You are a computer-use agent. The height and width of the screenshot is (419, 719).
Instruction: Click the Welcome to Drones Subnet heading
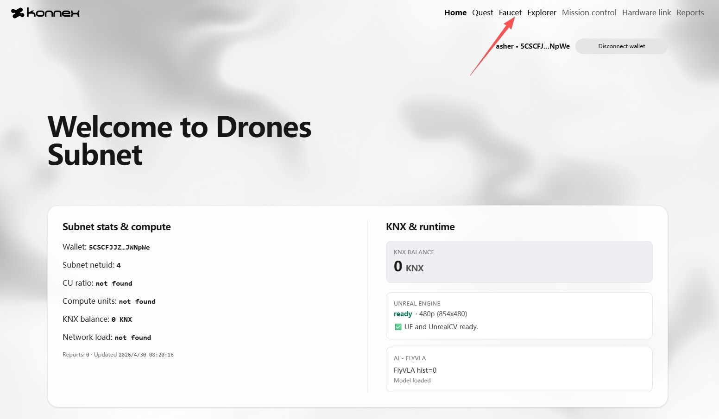point(179,140)
